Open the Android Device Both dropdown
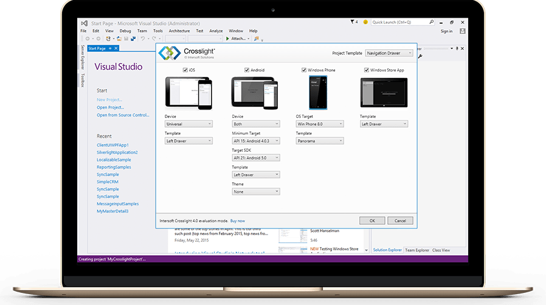Viewport: 546px width, 305px height. (255, 124)
